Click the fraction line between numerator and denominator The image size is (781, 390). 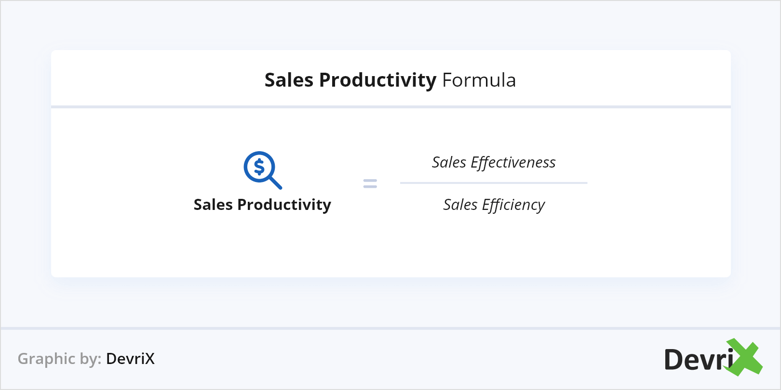(x=493, y=183)
